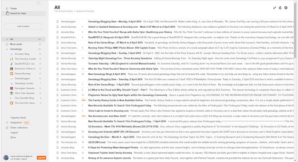Open Saved for later list
Screen dimensions: 298x162
pyautogui.click(x=18, y=13)
